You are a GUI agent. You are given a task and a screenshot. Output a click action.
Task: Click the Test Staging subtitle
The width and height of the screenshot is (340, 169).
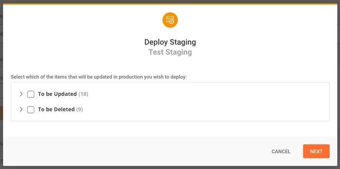click(170, 52)
